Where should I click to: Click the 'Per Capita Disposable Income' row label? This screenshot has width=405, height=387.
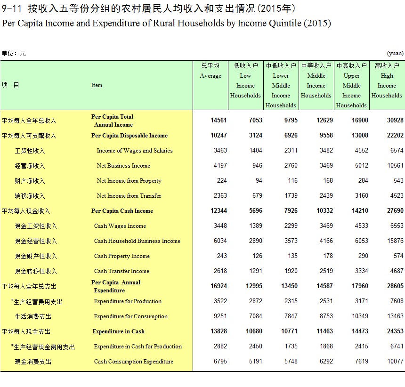coord(129,136)
